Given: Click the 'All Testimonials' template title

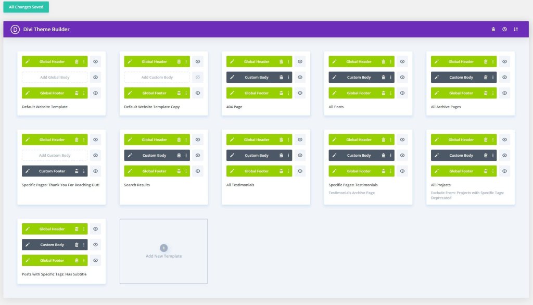Looking at the screenshot, I should click(x=240, y=185).
